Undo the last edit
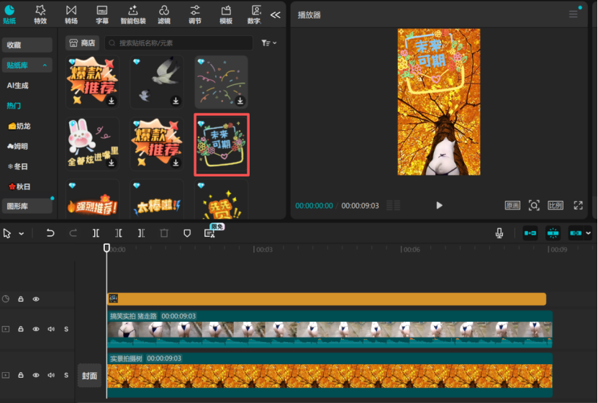598x403 pixels. coord(50,233)
